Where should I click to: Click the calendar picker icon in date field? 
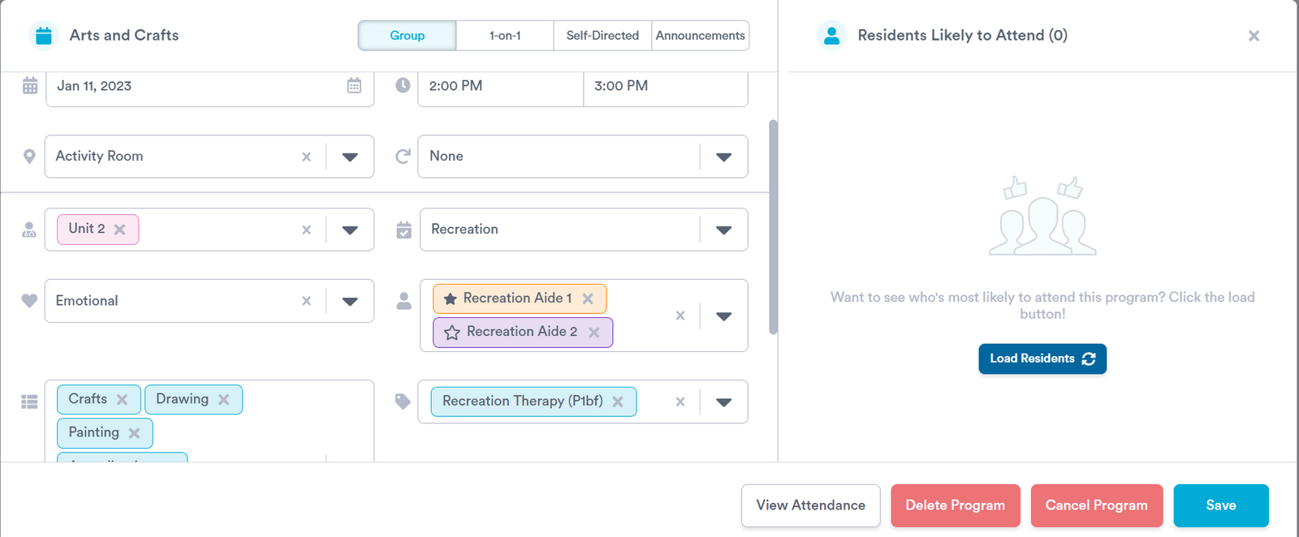[354, 85]
